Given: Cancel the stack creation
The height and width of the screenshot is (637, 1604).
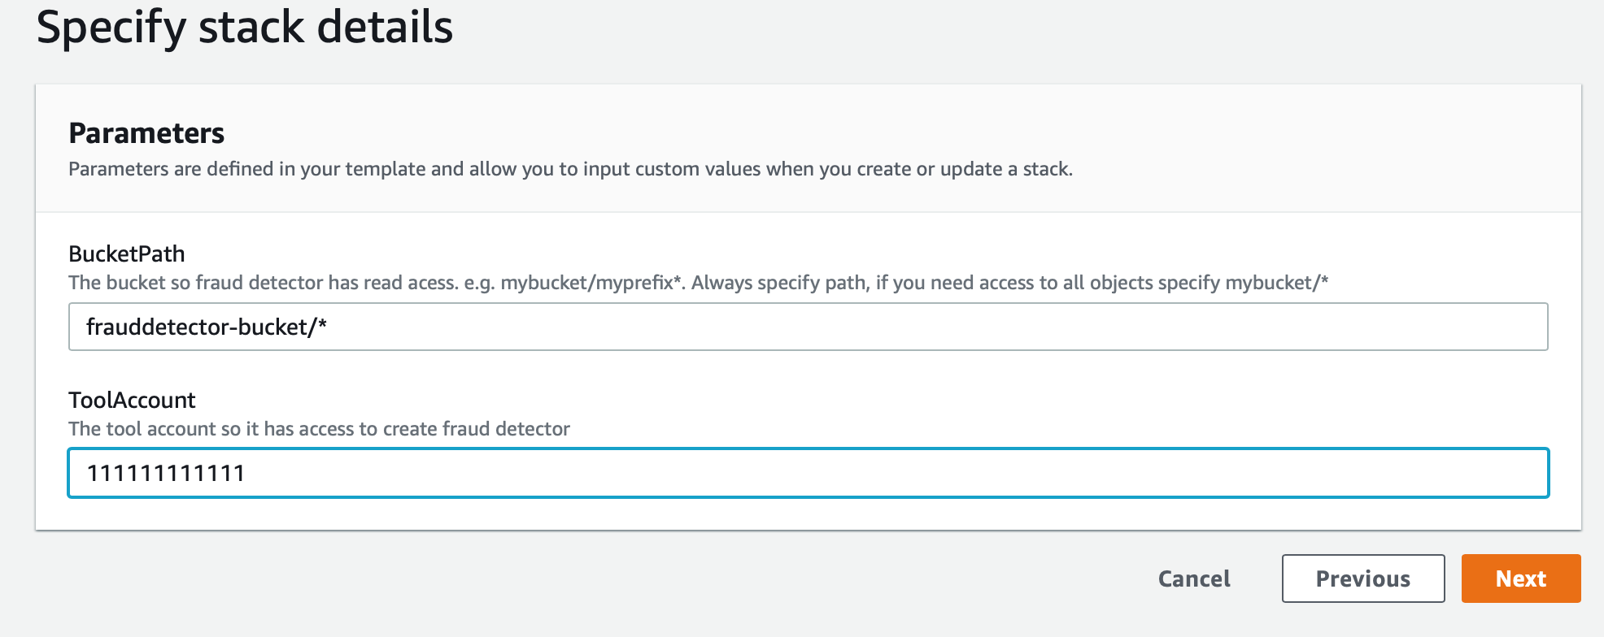Looking at the screenshot, I should click(1194, 578).
